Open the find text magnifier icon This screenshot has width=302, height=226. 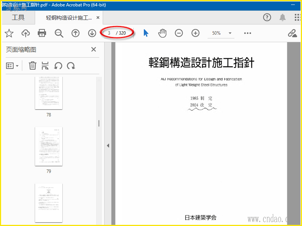pyautogui.click(x=59, y=33)
